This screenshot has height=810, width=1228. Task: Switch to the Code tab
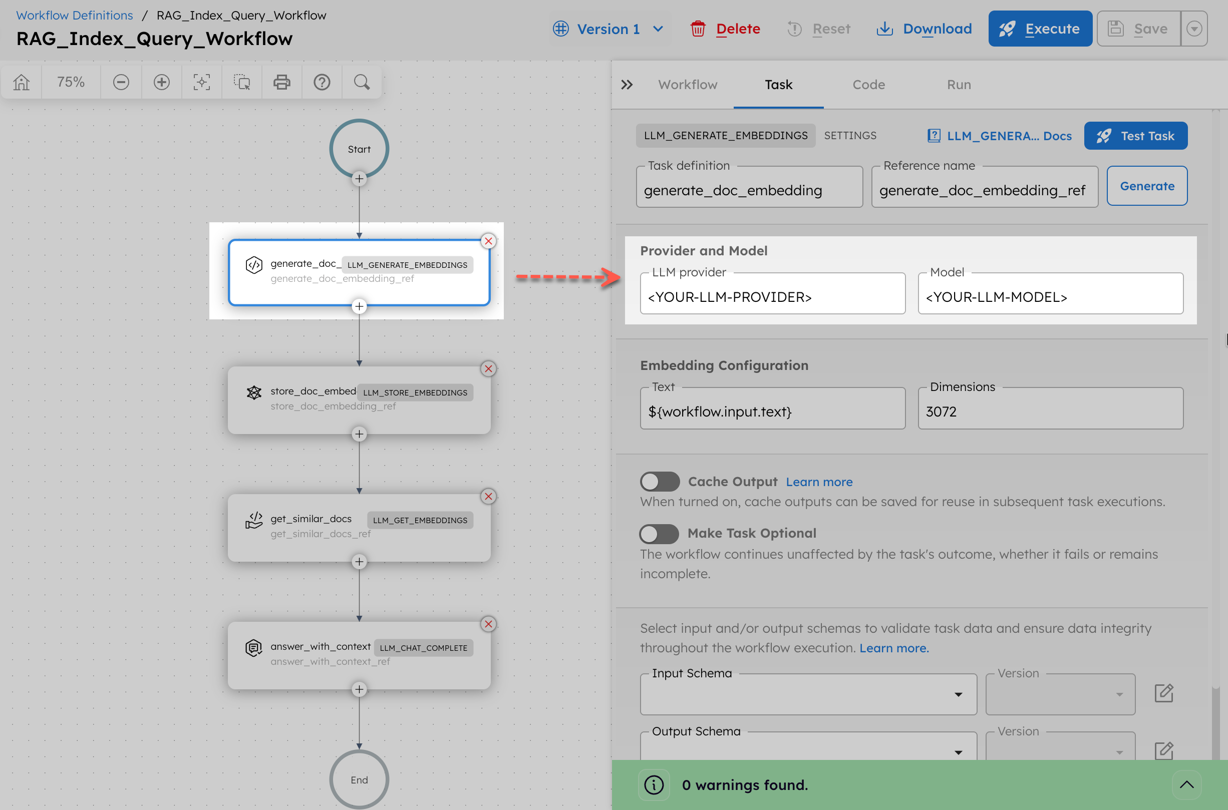[868, 84]
